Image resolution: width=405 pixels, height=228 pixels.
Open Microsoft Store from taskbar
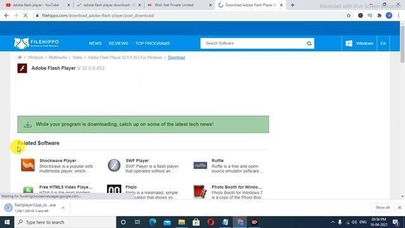[x=196, y=222]
